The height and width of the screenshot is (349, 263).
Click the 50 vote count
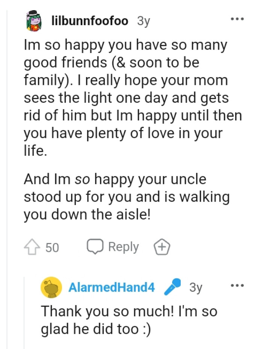click(53, 247)
